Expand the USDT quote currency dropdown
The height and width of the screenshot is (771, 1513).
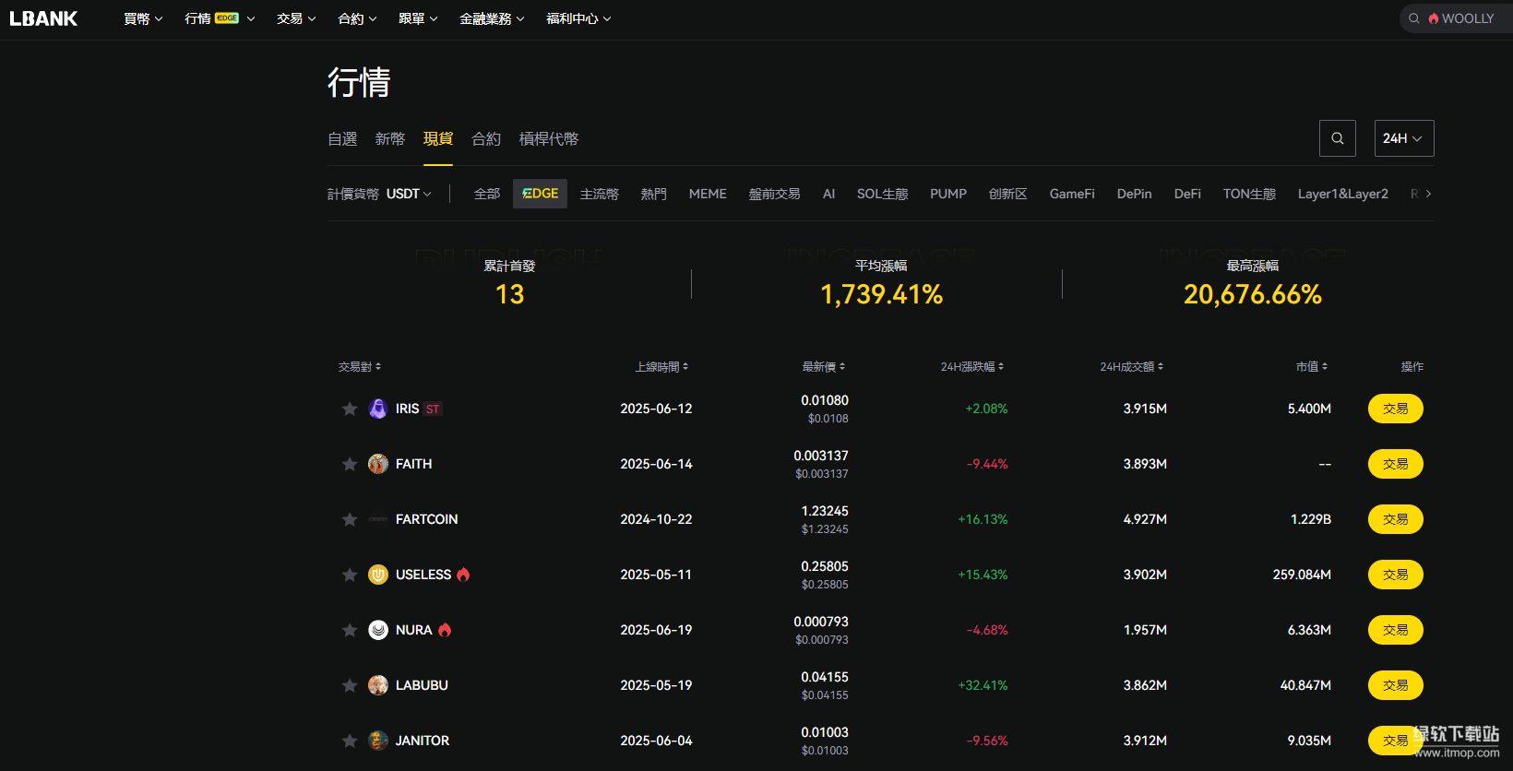click(409, 194)
